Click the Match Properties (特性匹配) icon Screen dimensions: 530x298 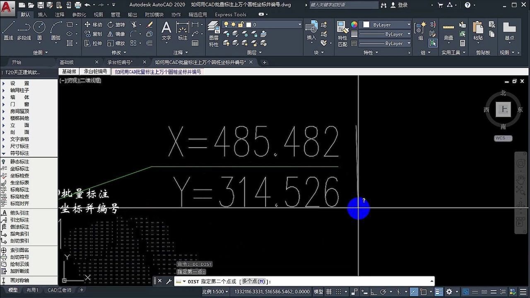(342, 33)
